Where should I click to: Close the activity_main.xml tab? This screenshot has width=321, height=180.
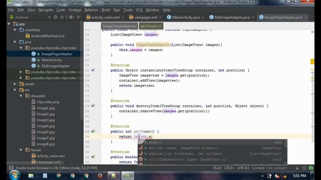coord(122,17)
